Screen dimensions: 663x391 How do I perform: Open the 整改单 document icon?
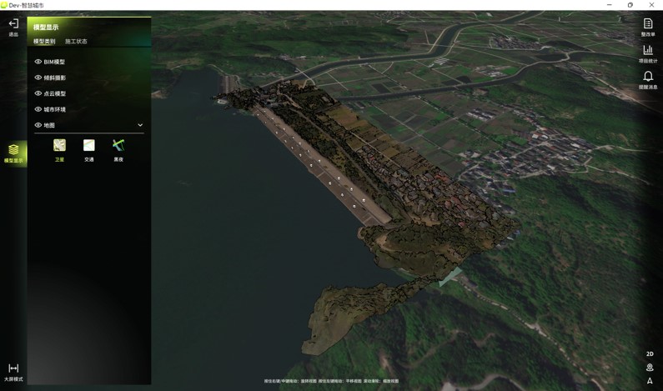[x=648, y=24]
